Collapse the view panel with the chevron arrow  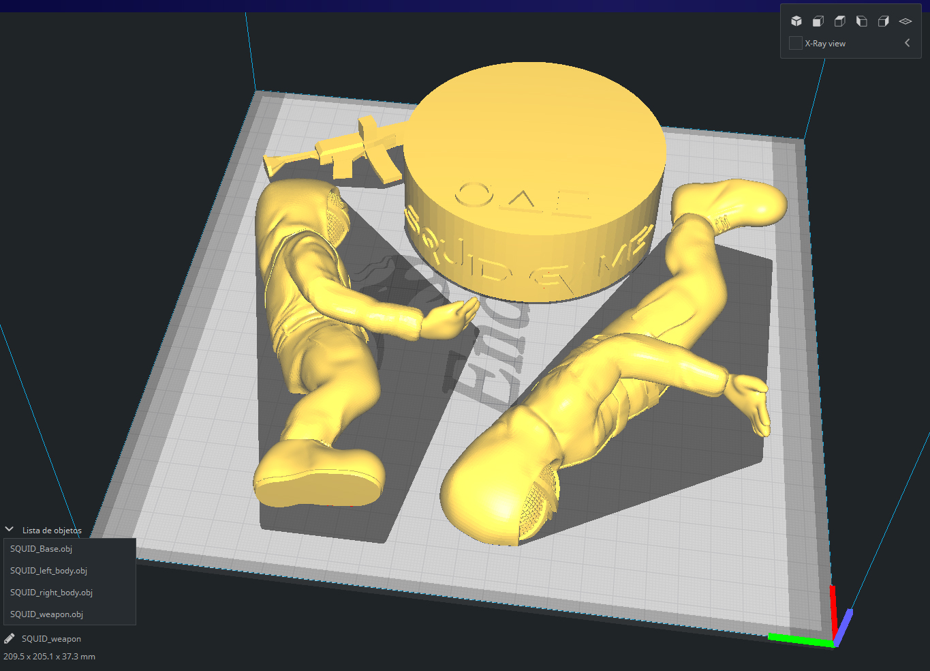coord(907,43)
